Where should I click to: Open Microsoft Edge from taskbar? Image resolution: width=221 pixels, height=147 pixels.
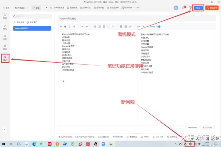34,144
